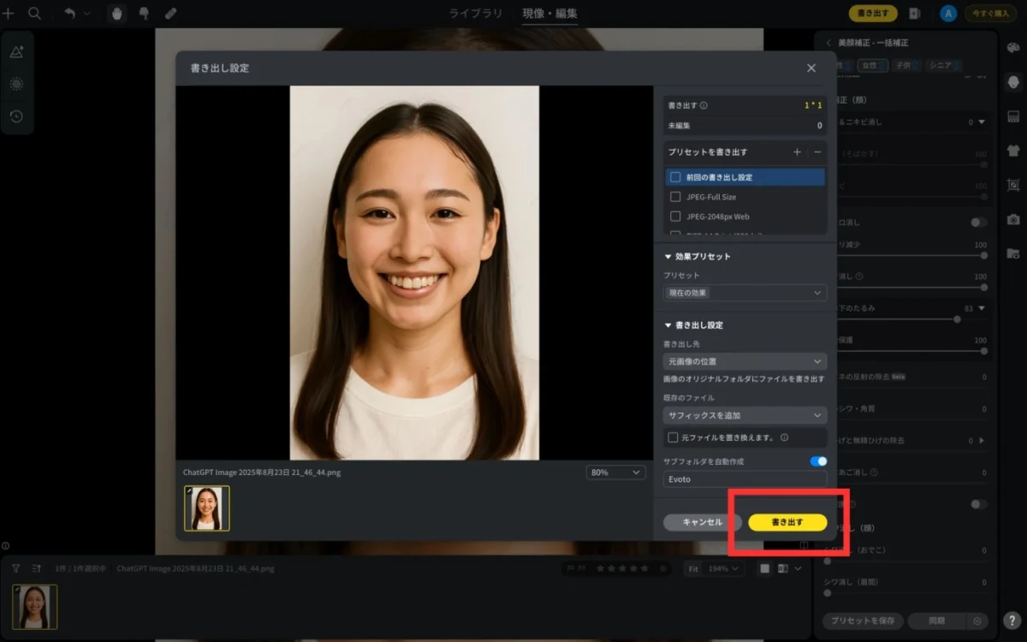Switch to the 現像・編集 tab

click(x=550, y=14)
